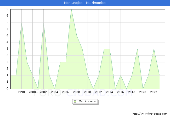Select the 2002 x-axis label
The height and width of the screenshot is (118, 170).
coord(43,92)
